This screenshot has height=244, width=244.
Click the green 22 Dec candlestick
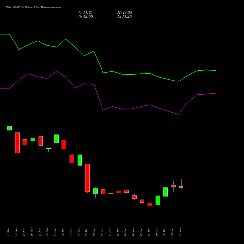pyautogui.click(x=165, y=192)
